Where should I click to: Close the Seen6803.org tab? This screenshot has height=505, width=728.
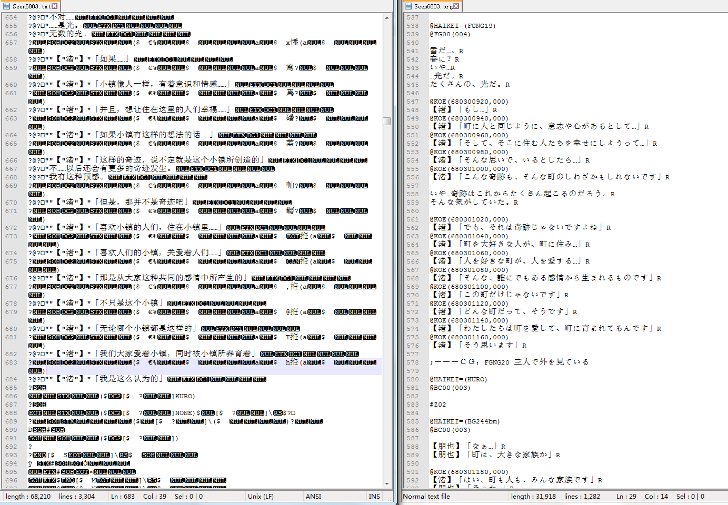[x=456, y=6]
